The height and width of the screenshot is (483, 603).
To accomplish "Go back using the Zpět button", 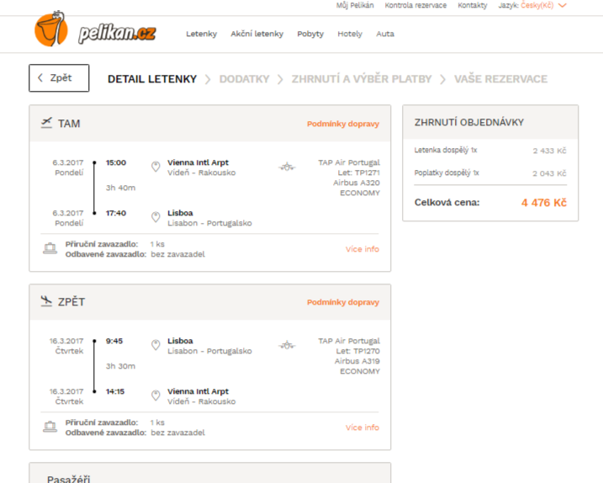I will pyautogui.click(x=59, y=78).
